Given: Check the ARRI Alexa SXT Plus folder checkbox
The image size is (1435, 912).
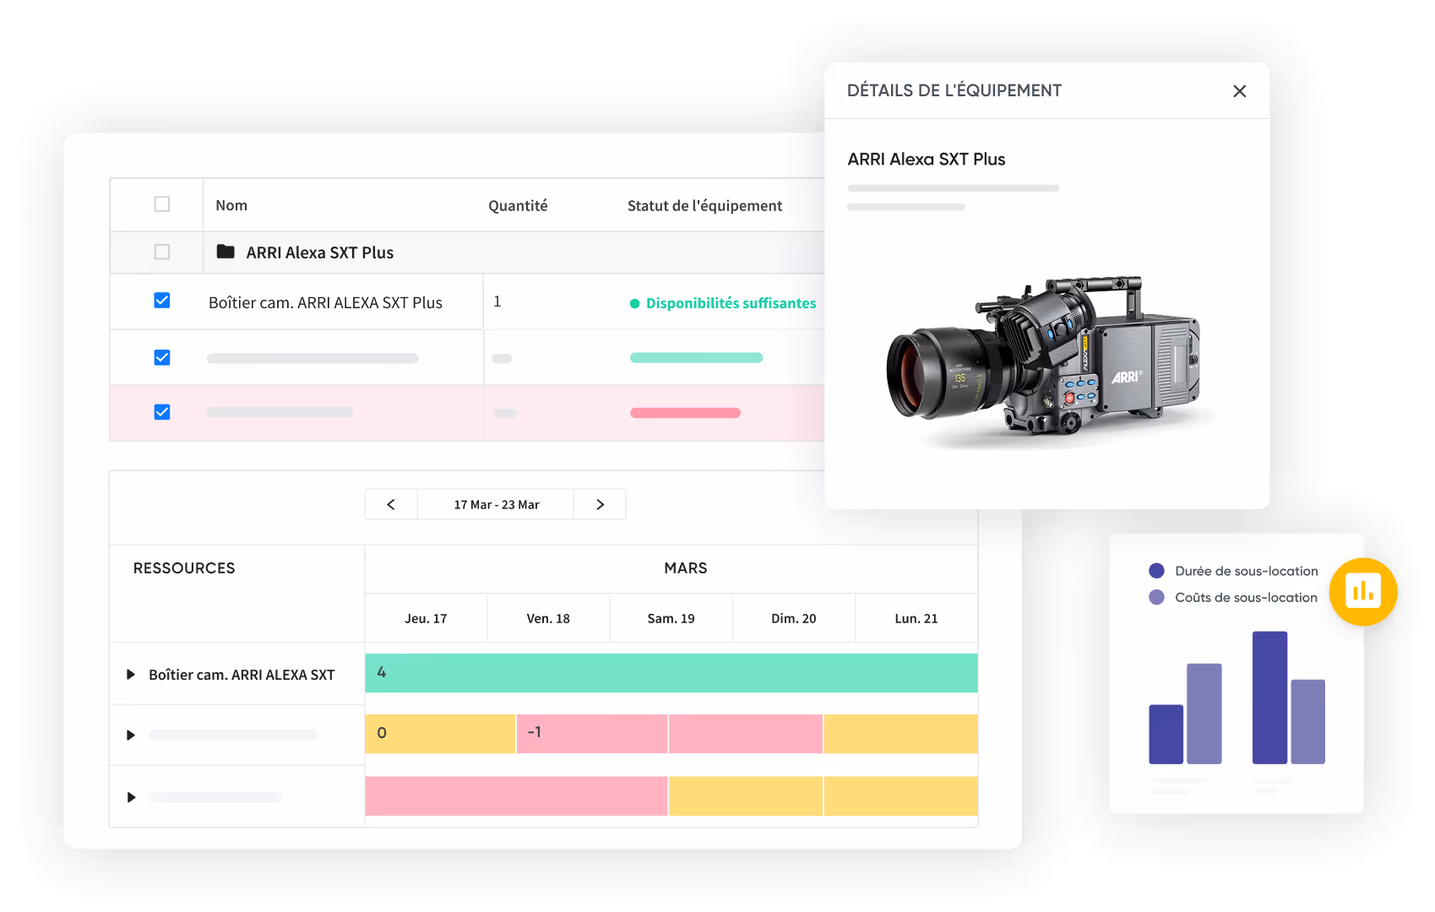Looking at the screenshot, I should [162, 252].
